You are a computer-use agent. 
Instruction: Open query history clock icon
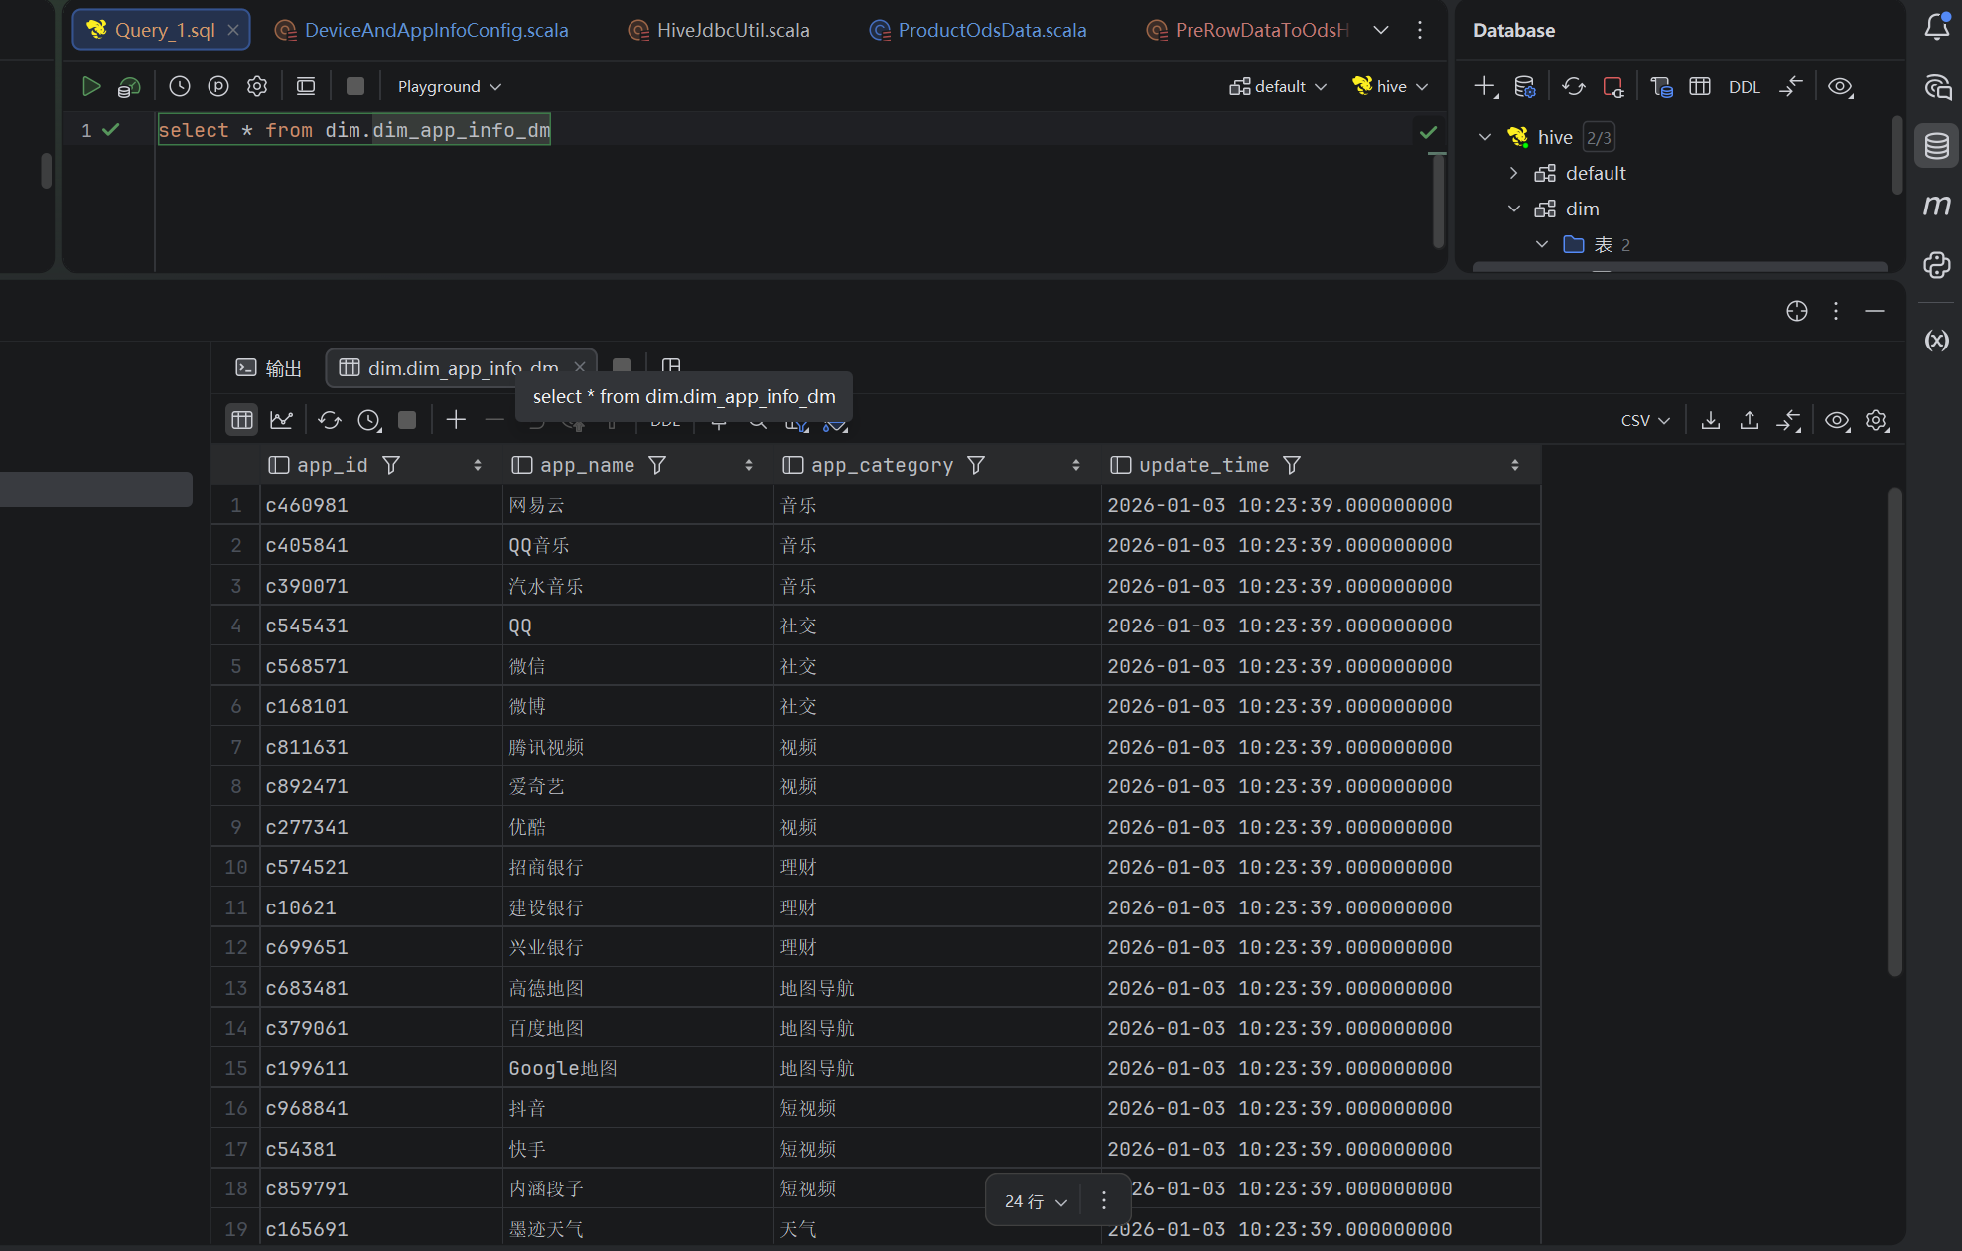click(x=179, y=86)
